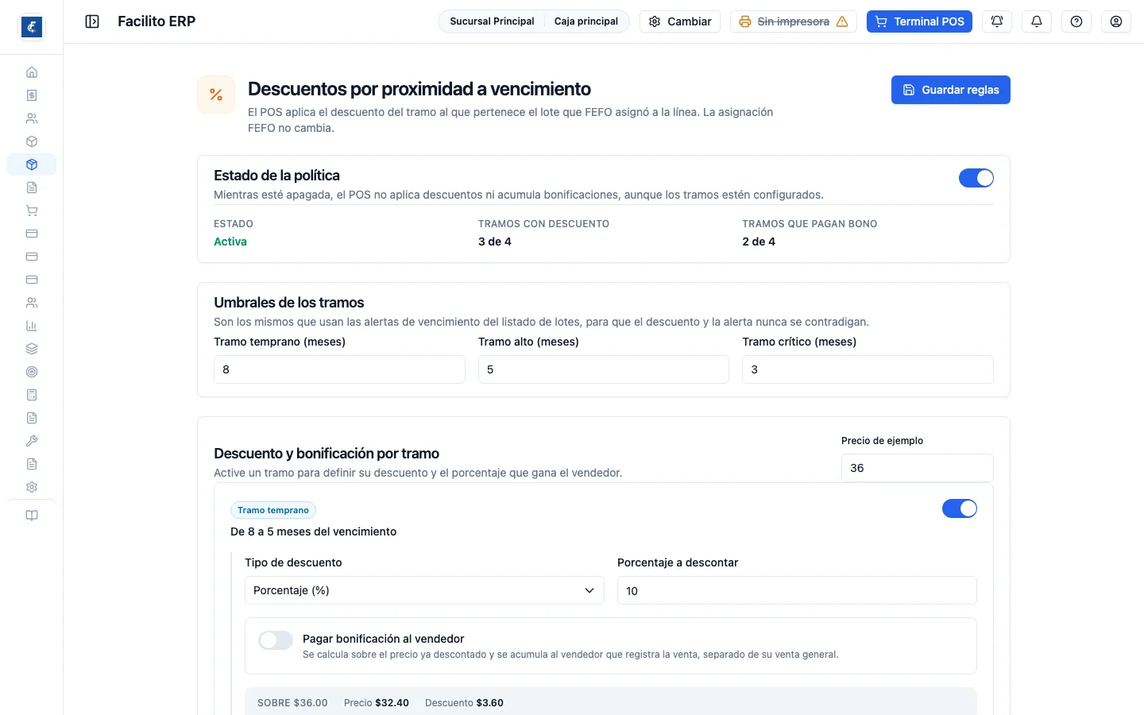1144x715 pixels.
Task: Open the plain bell notifications icon
Action: 1037,21
